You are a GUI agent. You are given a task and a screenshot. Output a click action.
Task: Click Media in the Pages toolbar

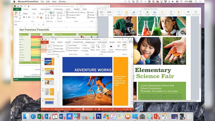pos(154,13)
